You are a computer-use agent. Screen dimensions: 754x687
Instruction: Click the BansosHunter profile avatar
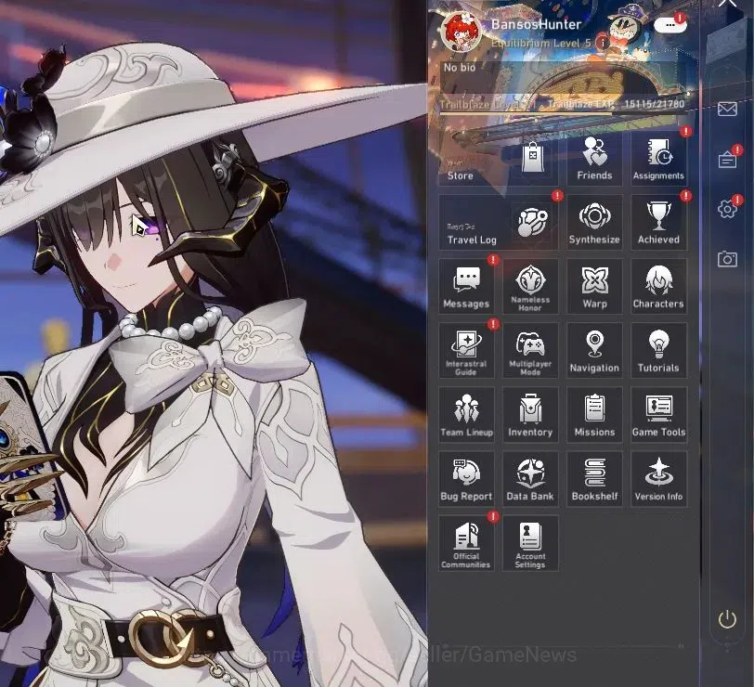(x=461, y=32)
